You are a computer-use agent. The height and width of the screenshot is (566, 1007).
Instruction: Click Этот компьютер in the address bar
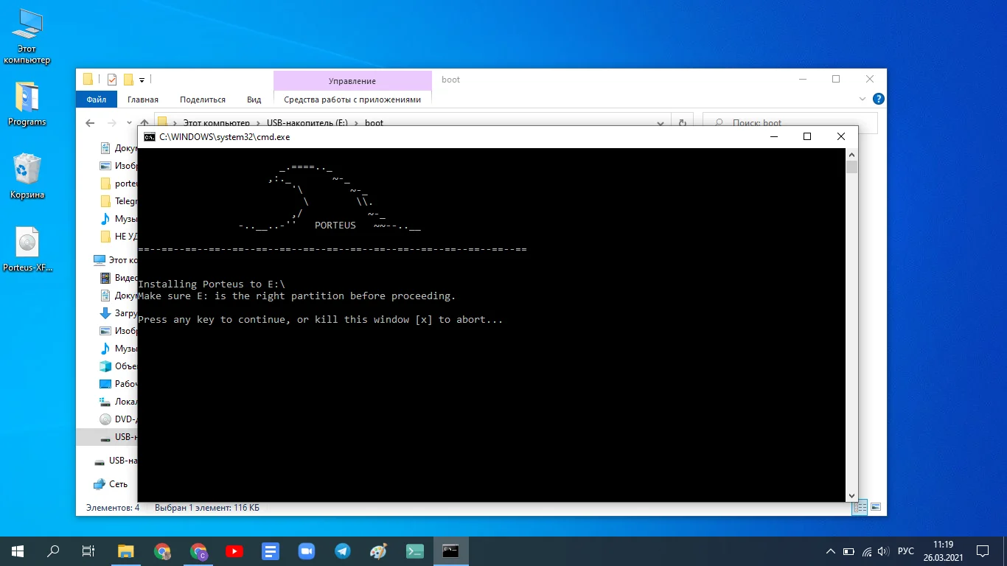coord(216,123)
